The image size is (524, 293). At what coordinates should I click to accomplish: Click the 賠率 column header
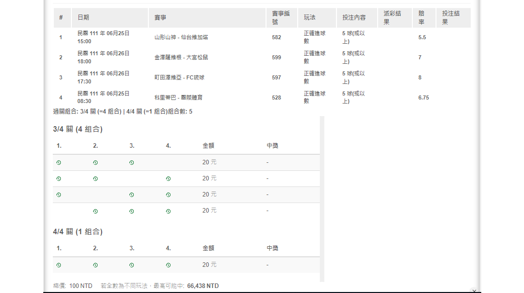(424, 18)
